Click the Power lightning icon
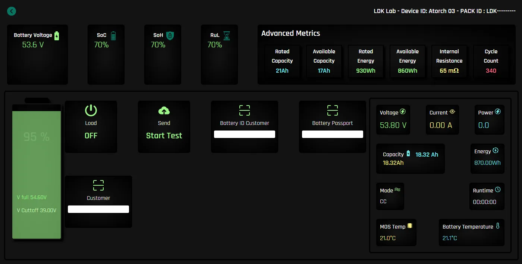 [x=498, y=111]
